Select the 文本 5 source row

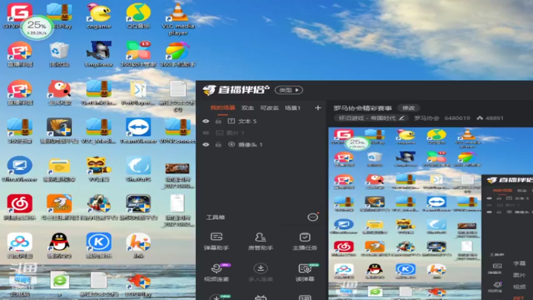(262, 121)
